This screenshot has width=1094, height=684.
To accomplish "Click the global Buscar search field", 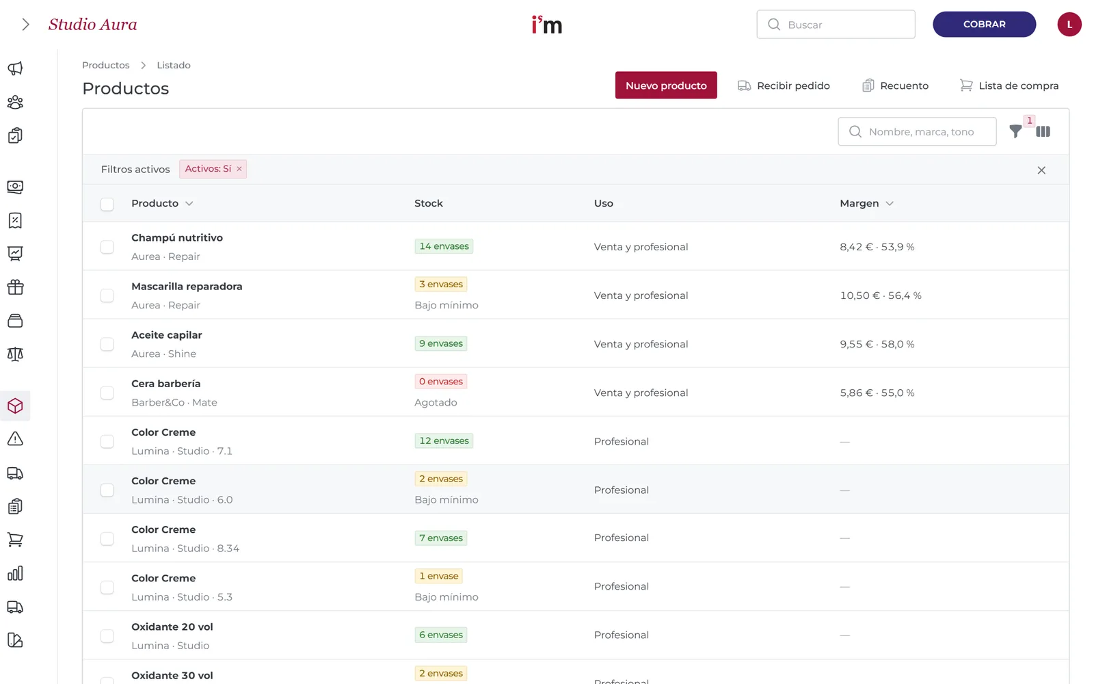I will tap(836, 25).
